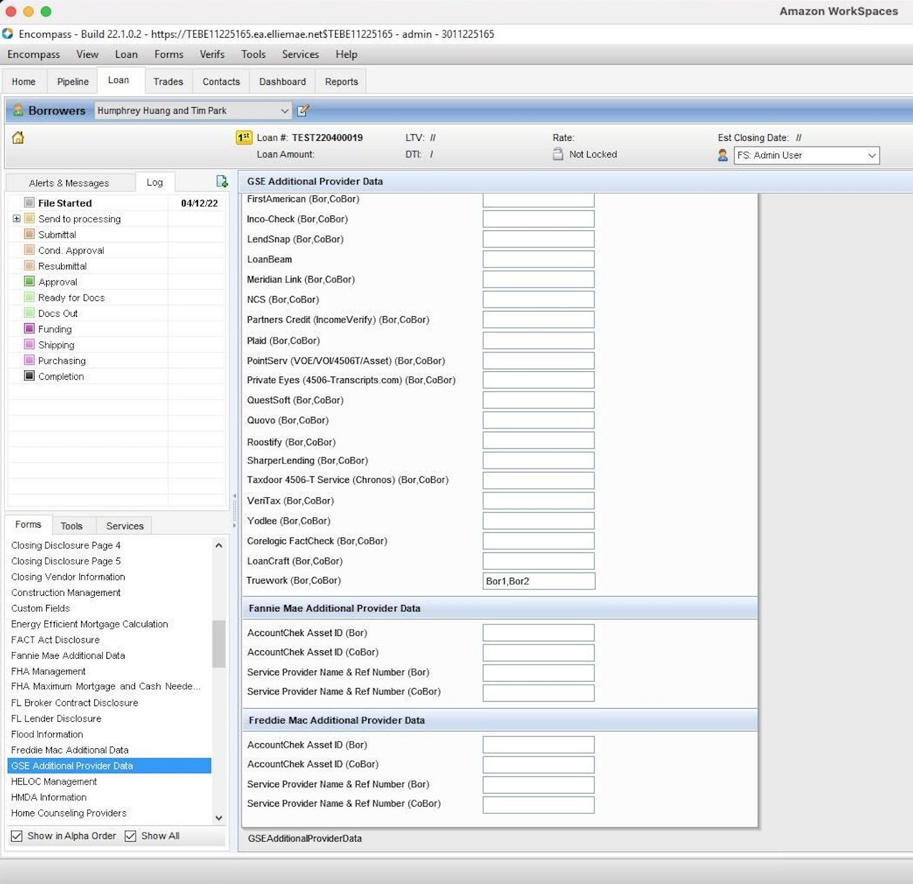Image resolution: width=913 pixels, height=884 pixels.
Task: Click the panel splitter collapse handle
Action: [234, 511]
